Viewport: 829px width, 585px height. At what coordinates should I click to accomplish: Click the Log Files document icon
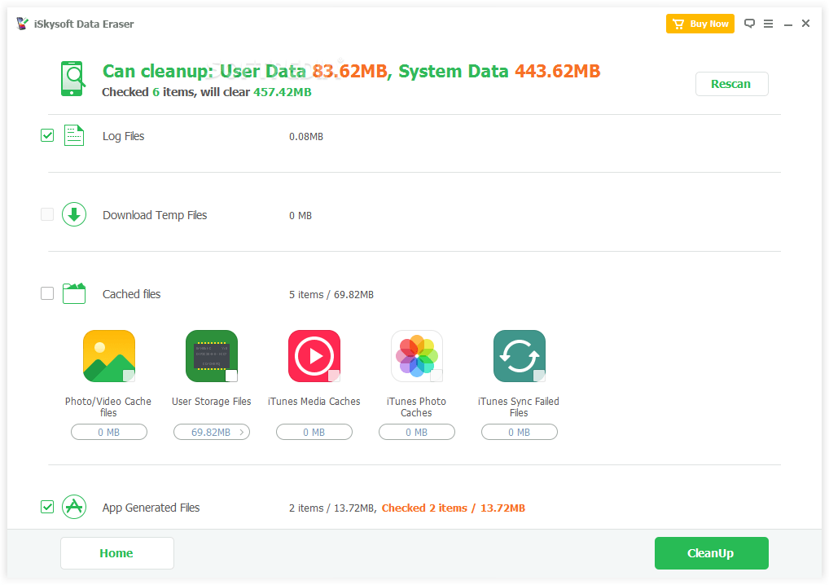tap(74, 135)
